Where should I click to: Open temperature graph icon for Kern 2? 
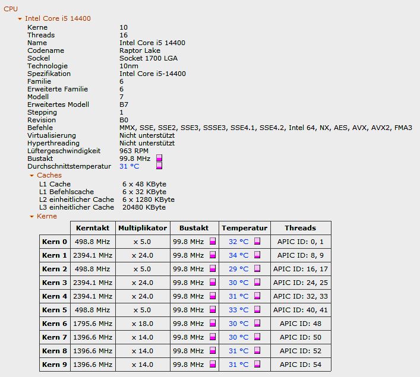point(257,268)
